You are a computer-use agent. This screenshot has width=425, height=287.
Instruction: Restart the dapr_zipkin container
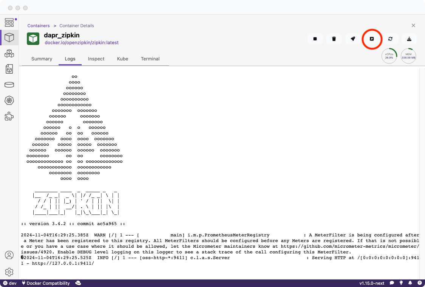(390, 39)
